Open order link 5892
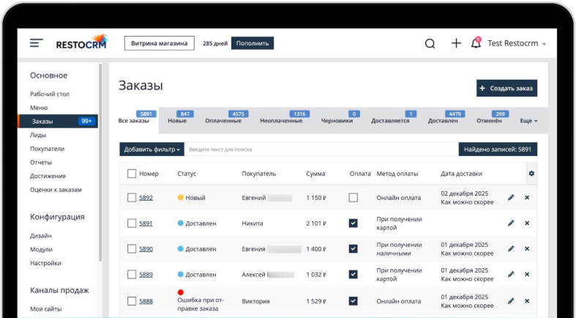 point(146,198)
